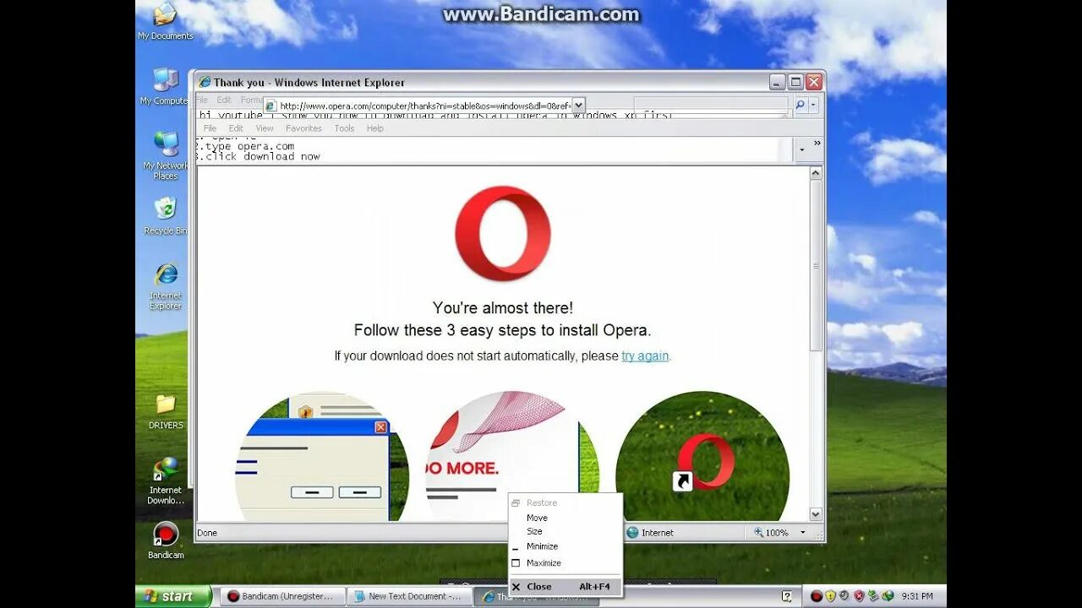This screenshot has height=608, width=1082.
Task: Choose Move in the context menu
Action: tap(566, 518)
